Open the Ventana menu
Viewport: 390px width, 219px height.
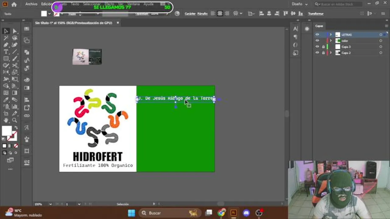(133, 4)
